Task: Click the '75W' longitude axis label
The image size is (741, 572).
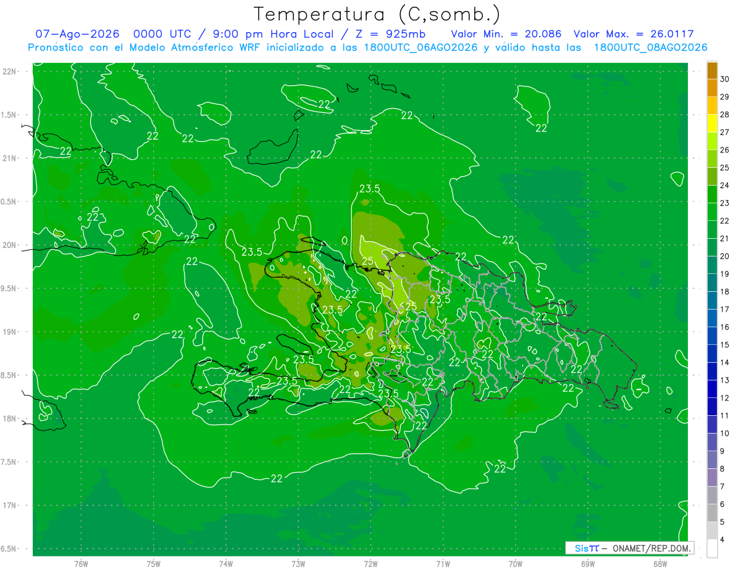Action: coord(153,563)
